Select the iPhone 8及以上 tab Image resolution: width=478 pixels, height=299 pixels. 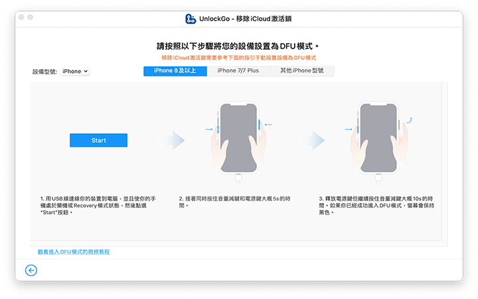[175, 71]
